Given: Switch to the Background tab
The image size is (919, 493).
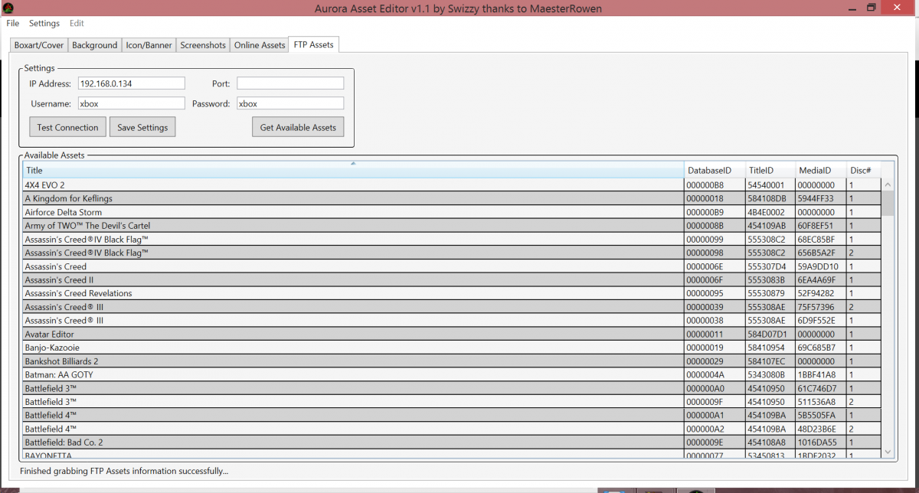Looking at the screenshot, I should click(x=95, y=45).
